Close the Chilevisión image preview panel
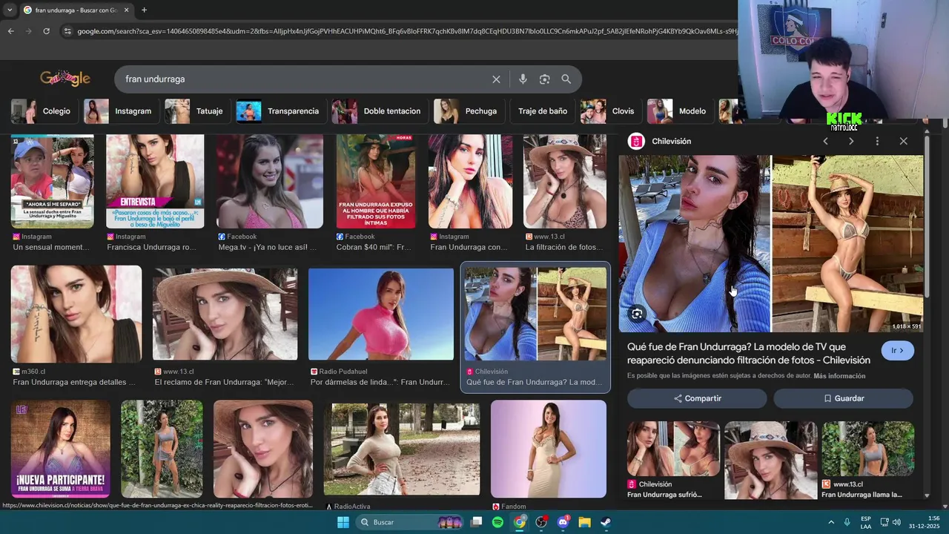949x534 pixels. 903,141
